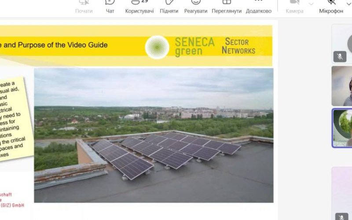Click the SENECA green circular logo

click(157, 47)
